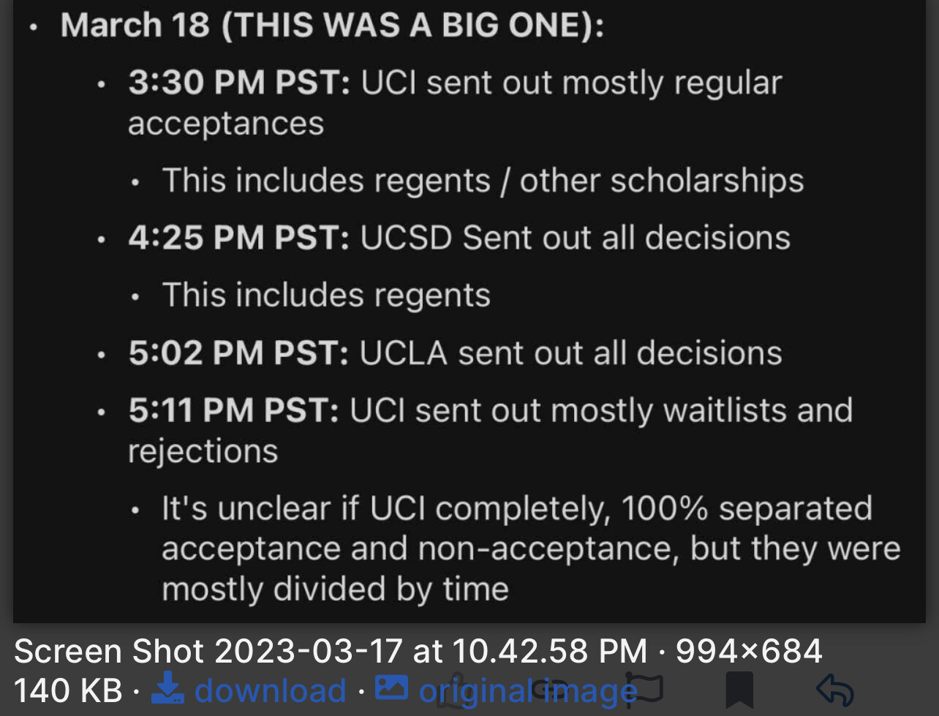Like the post using the faint thumb icon
This screenshot has height=716, width=939.
pyautogui.click(x=455, y=690)
